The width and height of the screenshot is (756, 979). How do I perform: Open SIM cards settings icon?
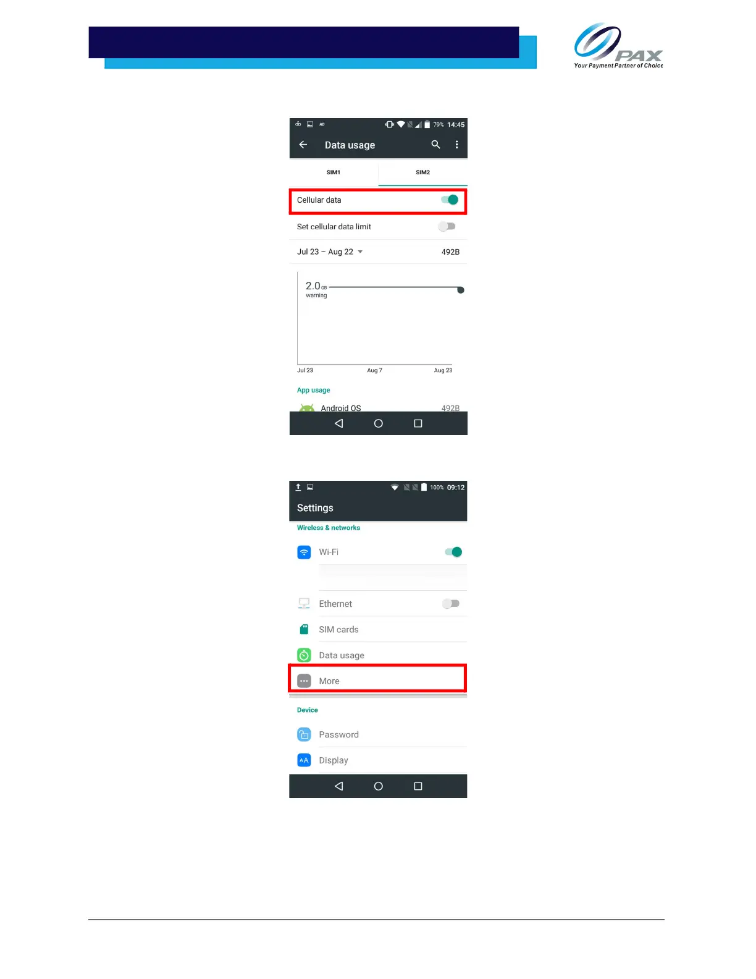[304, 629]
